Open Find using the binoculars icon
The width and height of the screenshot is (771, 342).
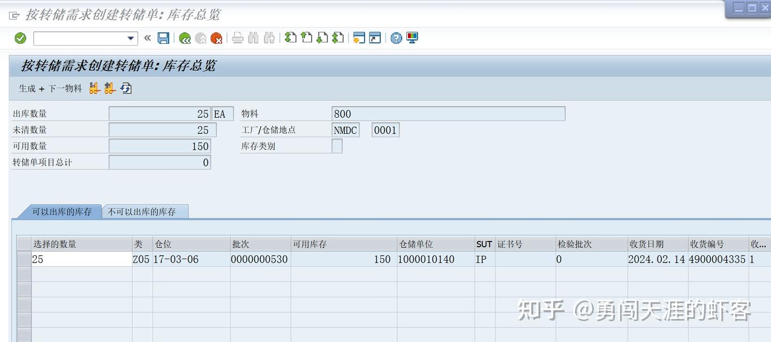tap(253, 38)
